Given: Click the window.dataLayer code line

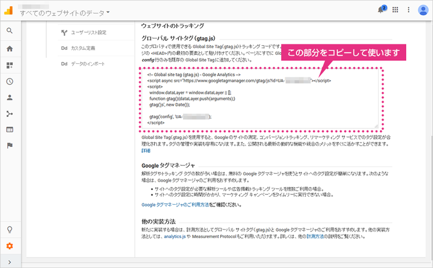Looking at the screenshot, I should [190, 93].
